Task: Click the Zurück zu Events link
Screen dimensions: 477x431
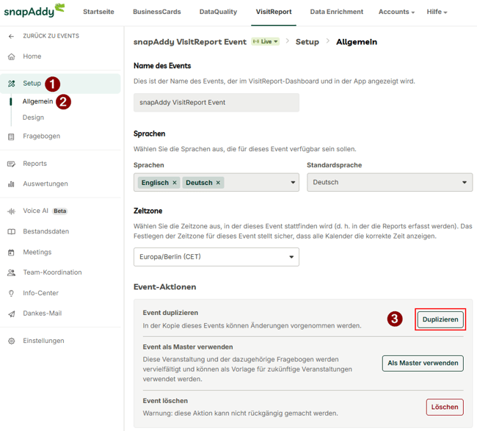Action: tap(51, 36)
